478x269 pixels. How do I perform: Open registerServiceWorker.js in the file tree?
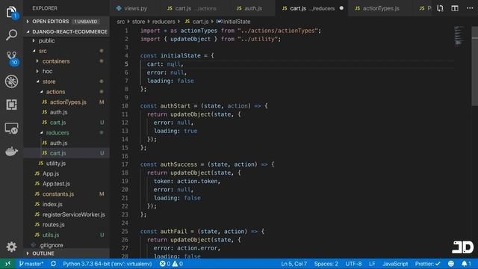pyautogui.click(x=66, y=214)
